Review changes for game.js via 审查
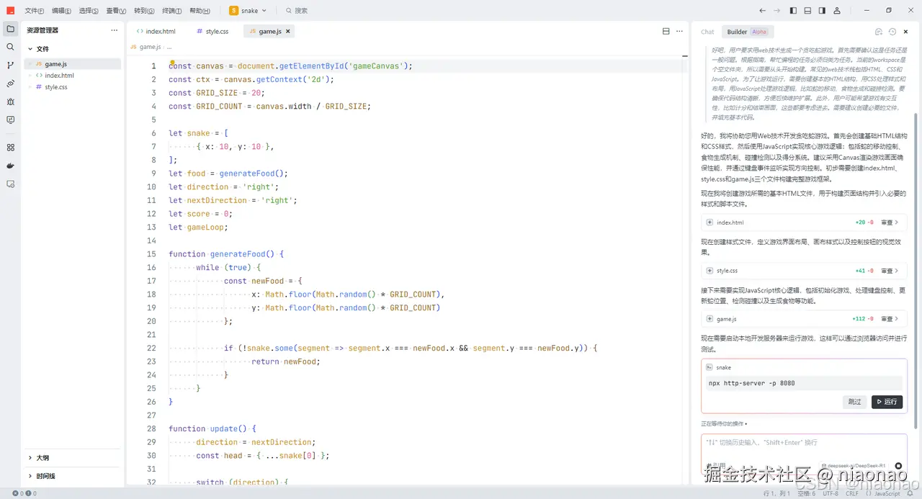Image resolution: width=922 pixels, height=499 pixels. [x=889, y=319]
